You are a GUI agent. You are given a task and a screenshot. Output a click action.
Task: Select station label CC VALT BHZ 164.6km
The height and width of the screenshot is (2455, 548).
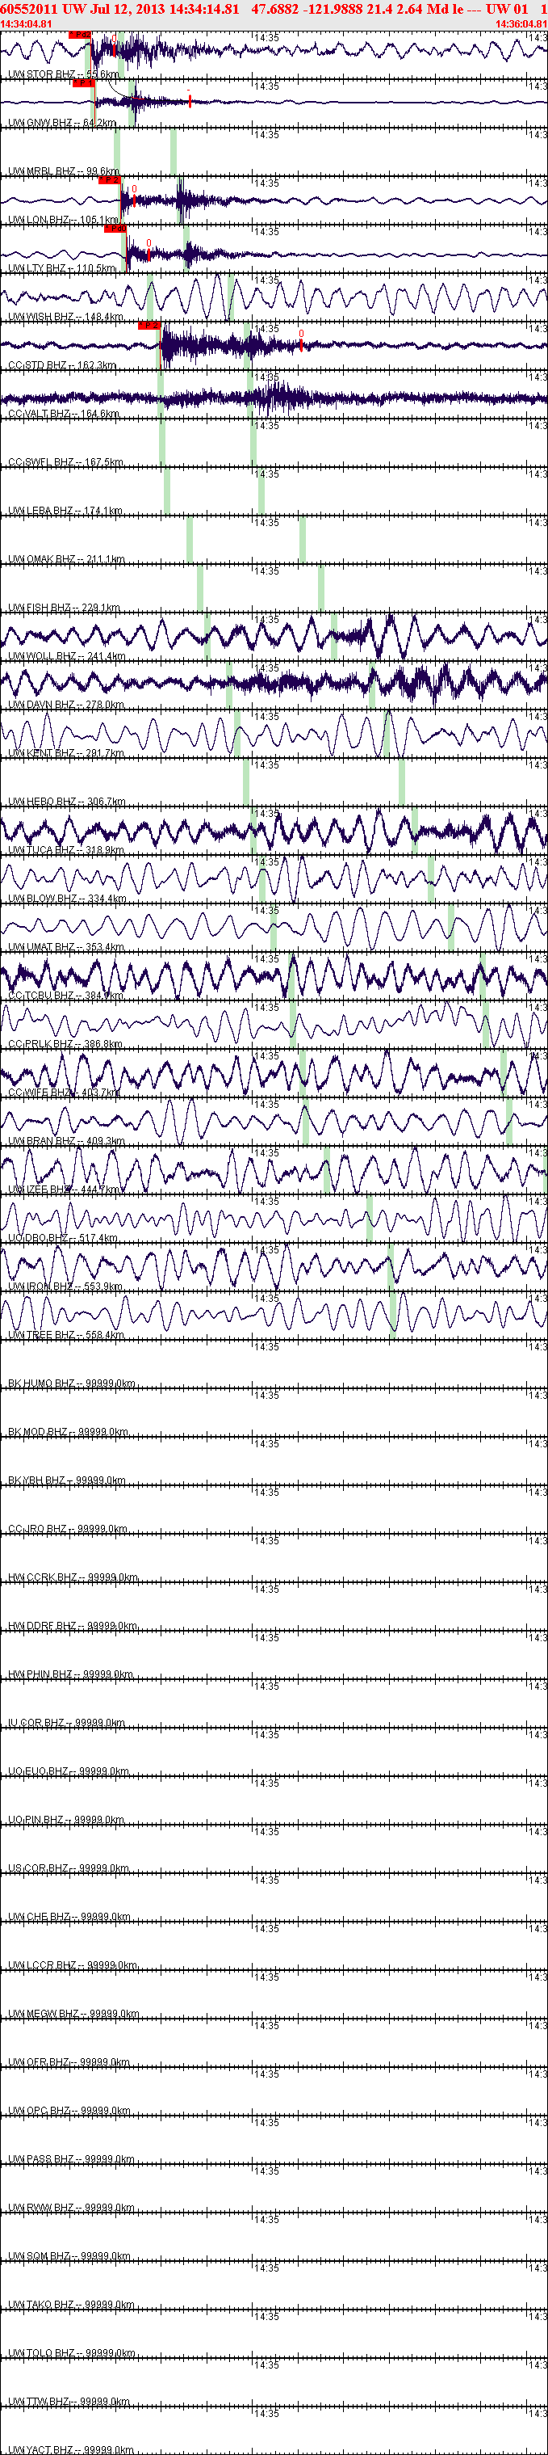pos(64,415)
